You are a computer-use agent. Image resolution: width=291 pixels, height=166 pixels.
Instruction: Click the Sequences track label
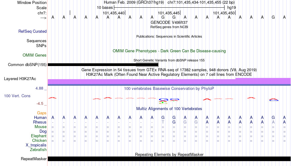coord(36,41)
